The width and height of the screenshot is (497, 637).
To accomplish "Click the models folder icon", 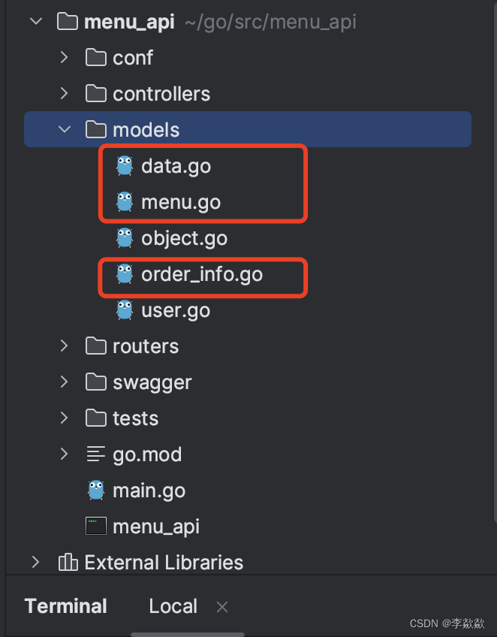I will 95,129.
